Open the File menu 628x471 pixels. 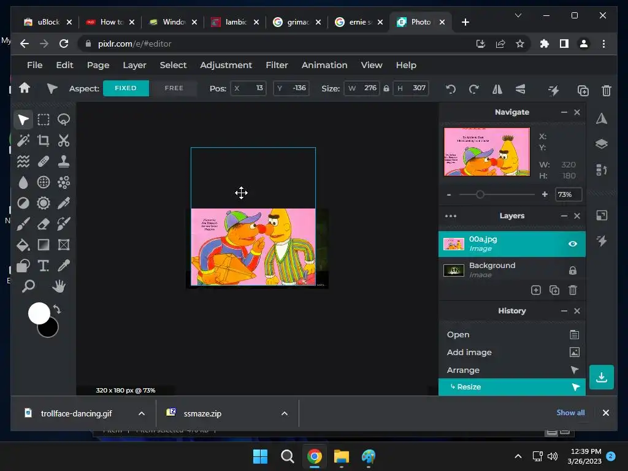[35, 65]
